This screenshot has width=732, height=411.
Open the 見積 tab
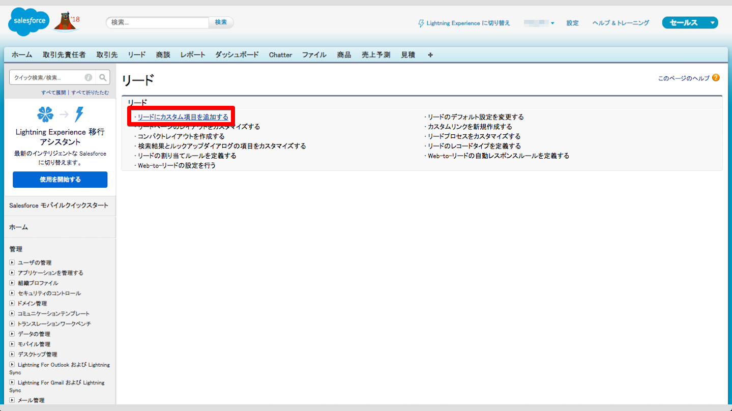[408, 55]
